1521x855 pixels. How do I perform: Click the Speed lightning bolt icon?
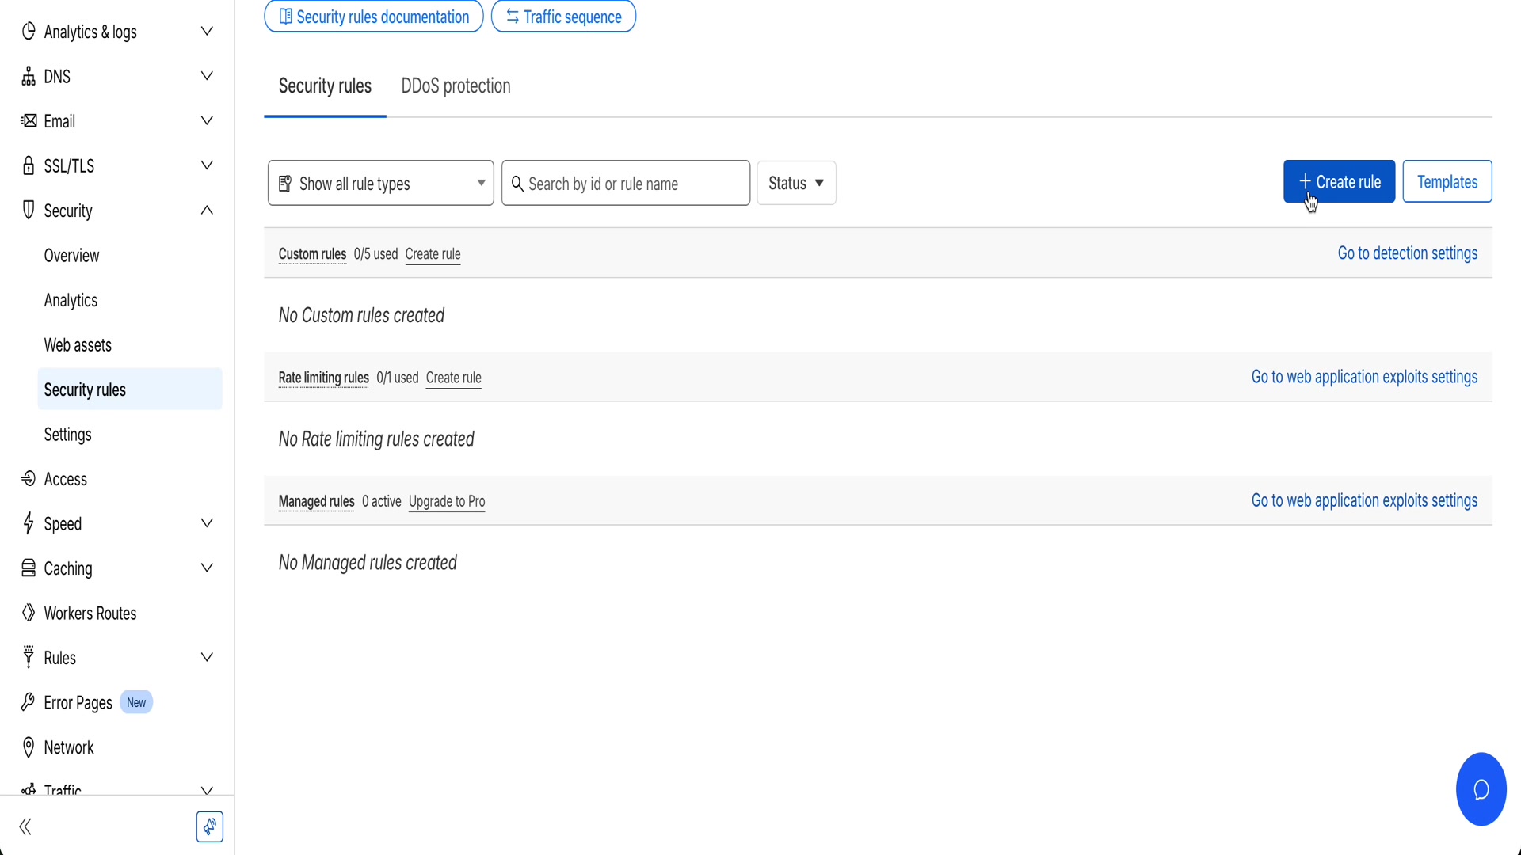[x=29, y=523]
